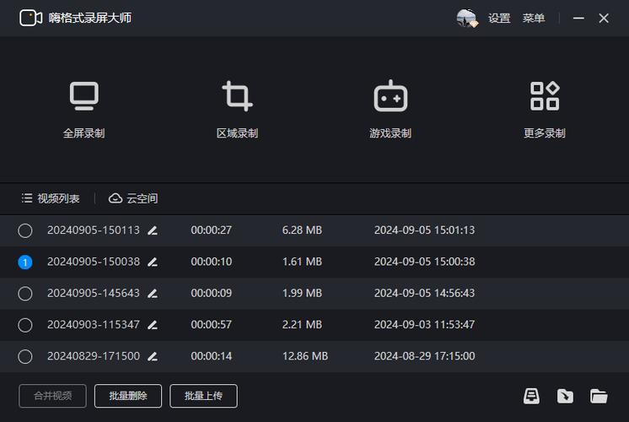Click the open folder icon at bottom right

(x=599, y=396)
